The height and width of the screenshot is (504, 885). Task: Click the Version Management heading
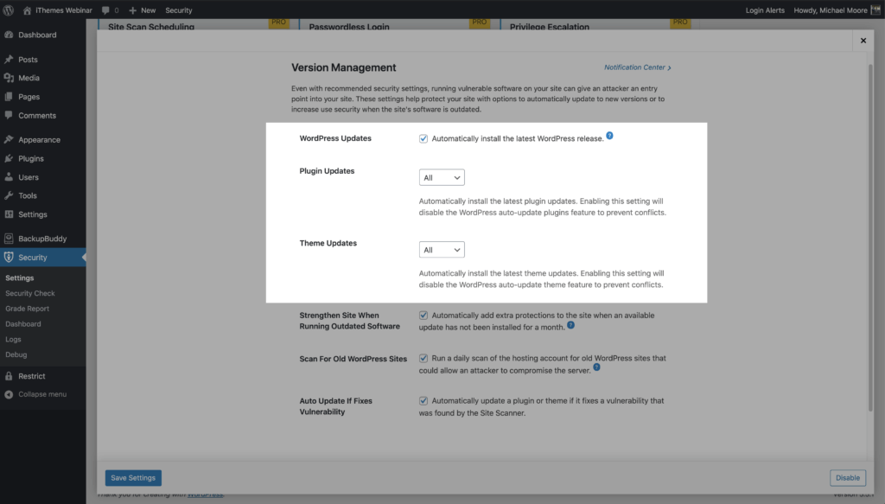[x=344, y=67]
